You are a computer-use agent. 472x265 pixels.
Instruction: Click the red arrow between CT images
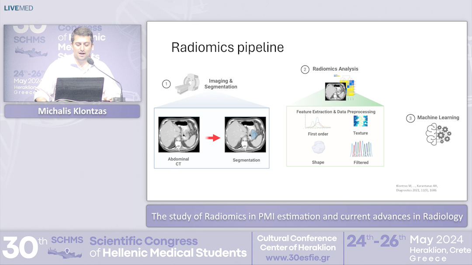213,138
